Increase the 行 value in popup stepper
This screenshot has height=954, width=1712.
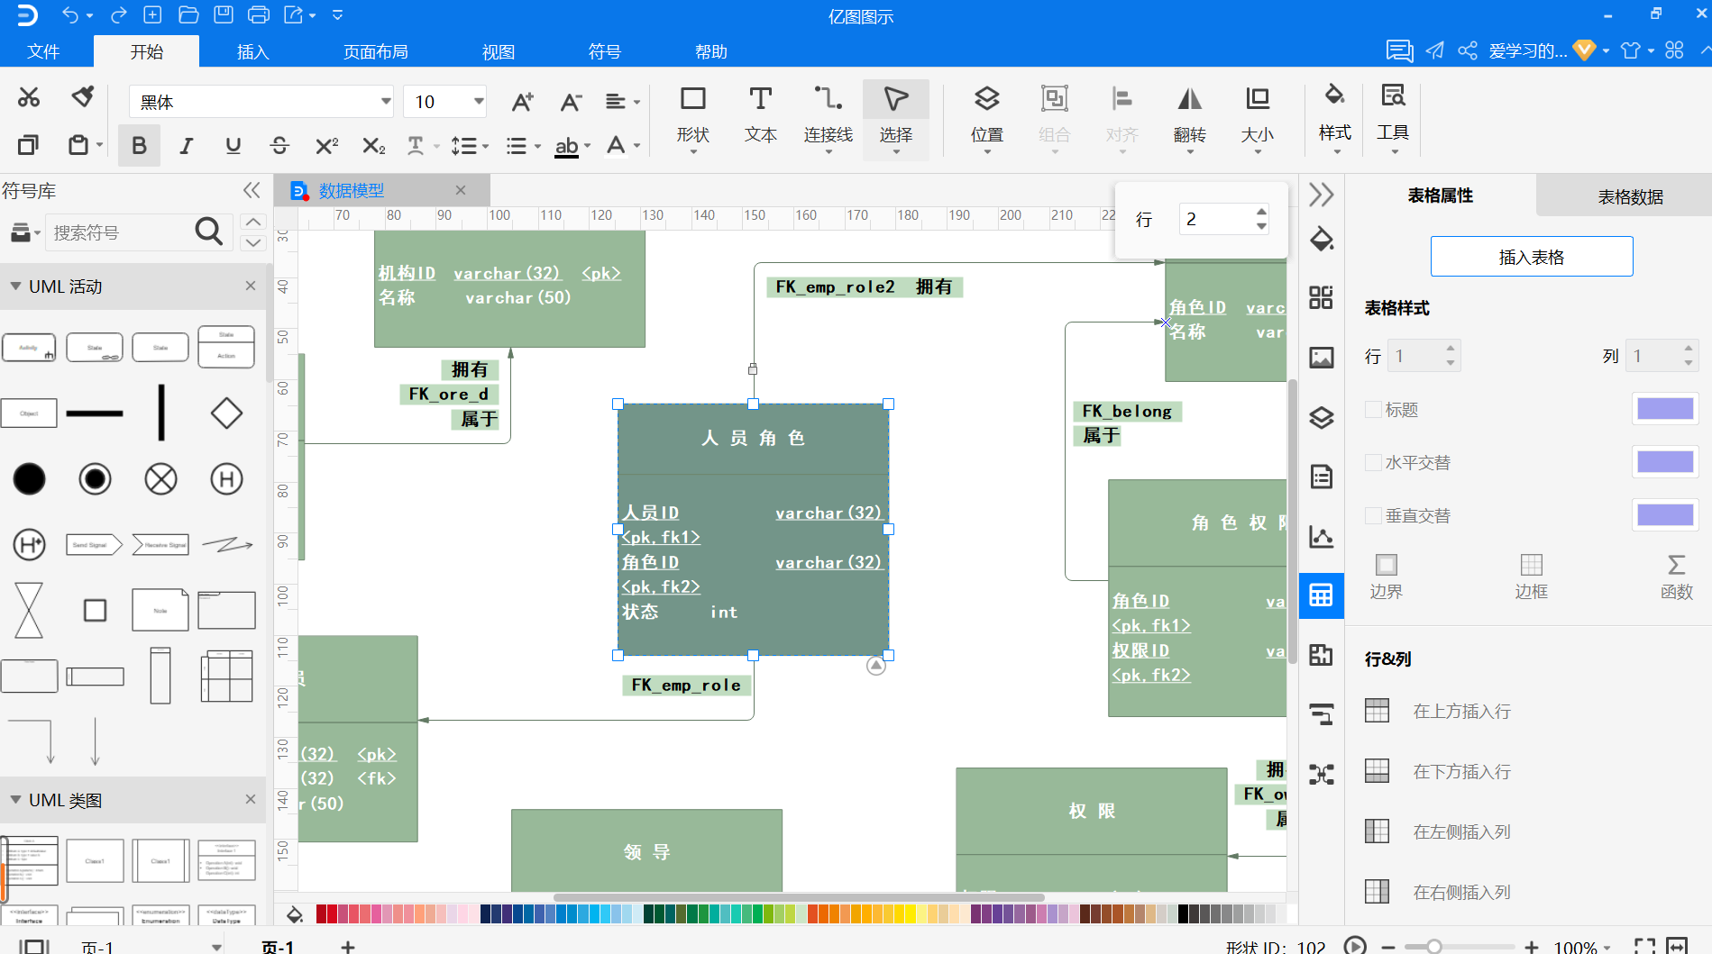1260,212
